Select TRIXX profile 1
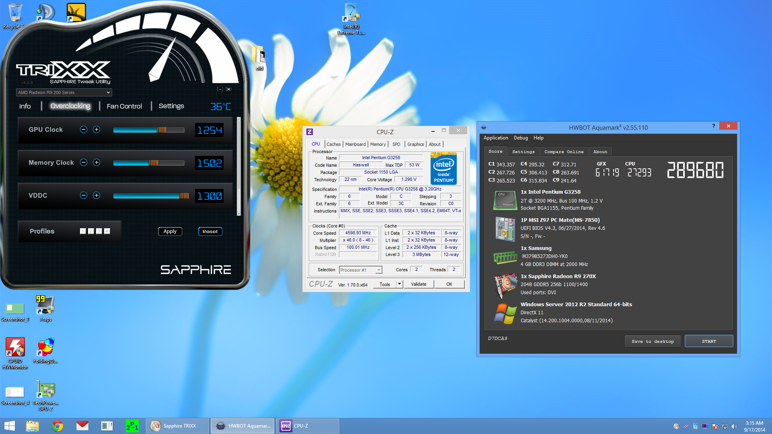Viewport: 772px width, 434px height. pos(83,231)
